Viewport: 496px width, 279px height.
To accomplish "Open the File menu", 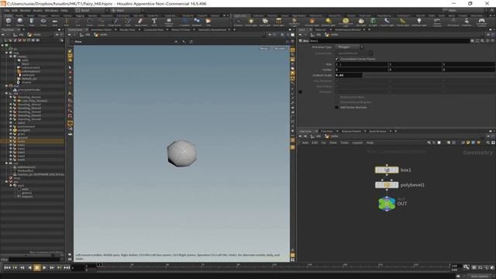I will [6, 10].
